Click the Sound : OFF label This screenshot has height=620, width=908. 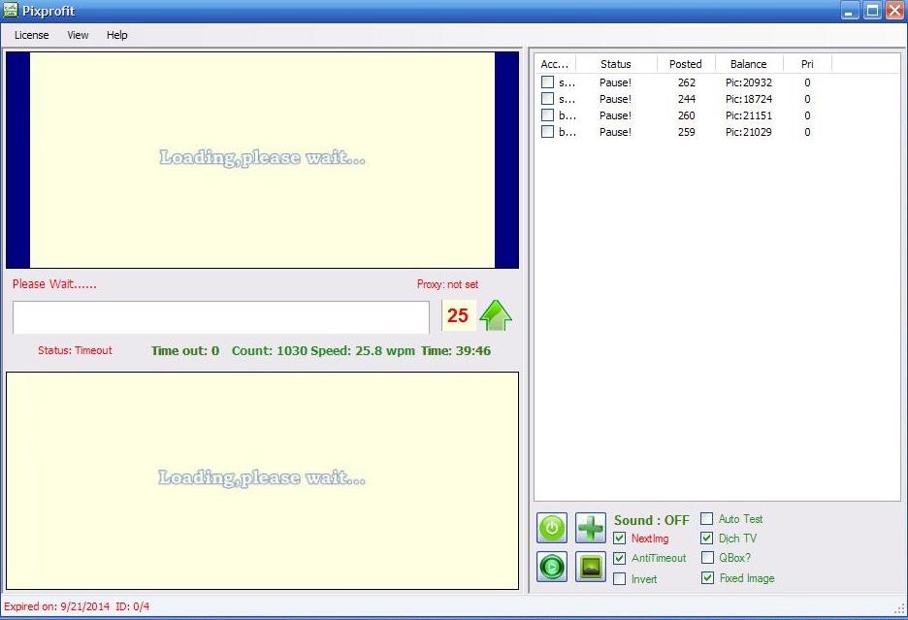[652, 520]
